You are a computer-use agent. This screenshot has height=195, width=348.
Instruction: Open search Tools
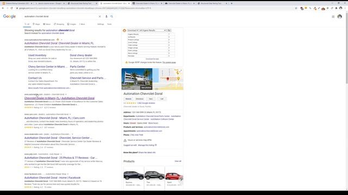coord(109,24)
